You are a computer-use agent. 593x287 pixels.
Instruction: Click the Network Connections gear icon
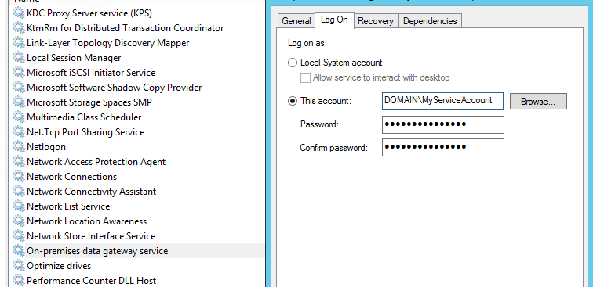click(19, 176)
